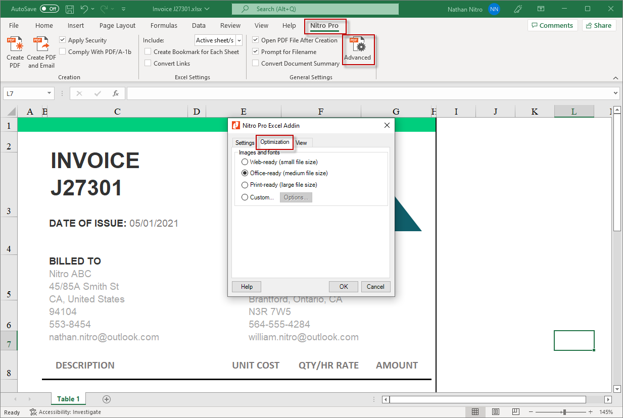Click the zoom slider handle

coord(564,412)
